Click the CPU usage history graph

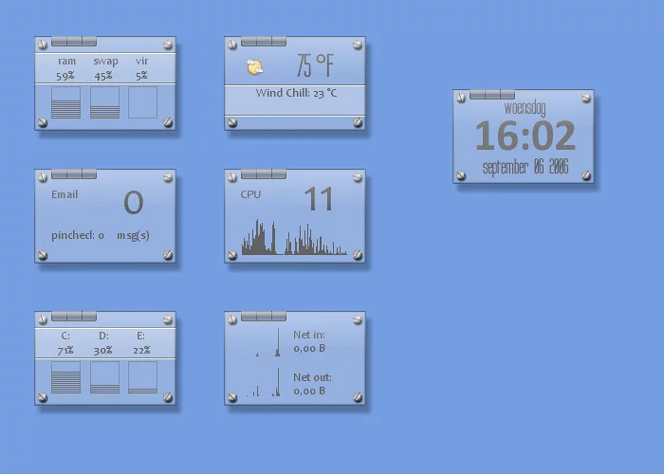(294, 240)
